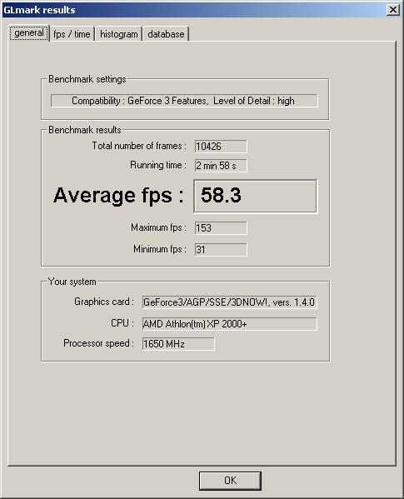Click the GLmark results title bar
The image size is (404, 499).
point(194,10)
